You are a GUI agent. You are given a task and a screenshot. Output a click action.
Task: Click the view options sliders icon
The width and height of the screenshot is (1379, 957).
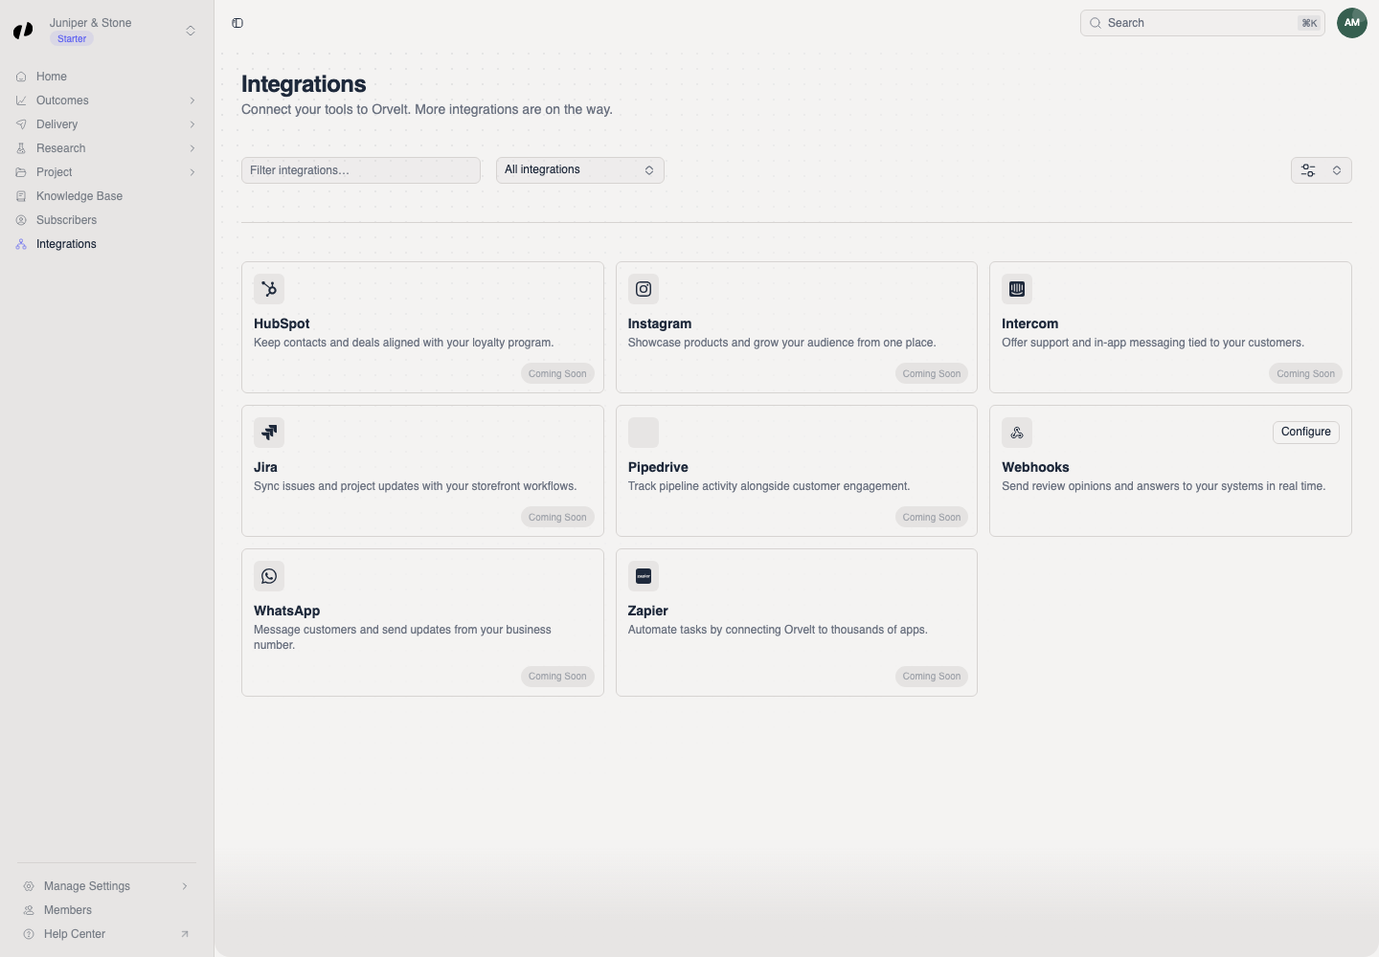(1308, 170)
